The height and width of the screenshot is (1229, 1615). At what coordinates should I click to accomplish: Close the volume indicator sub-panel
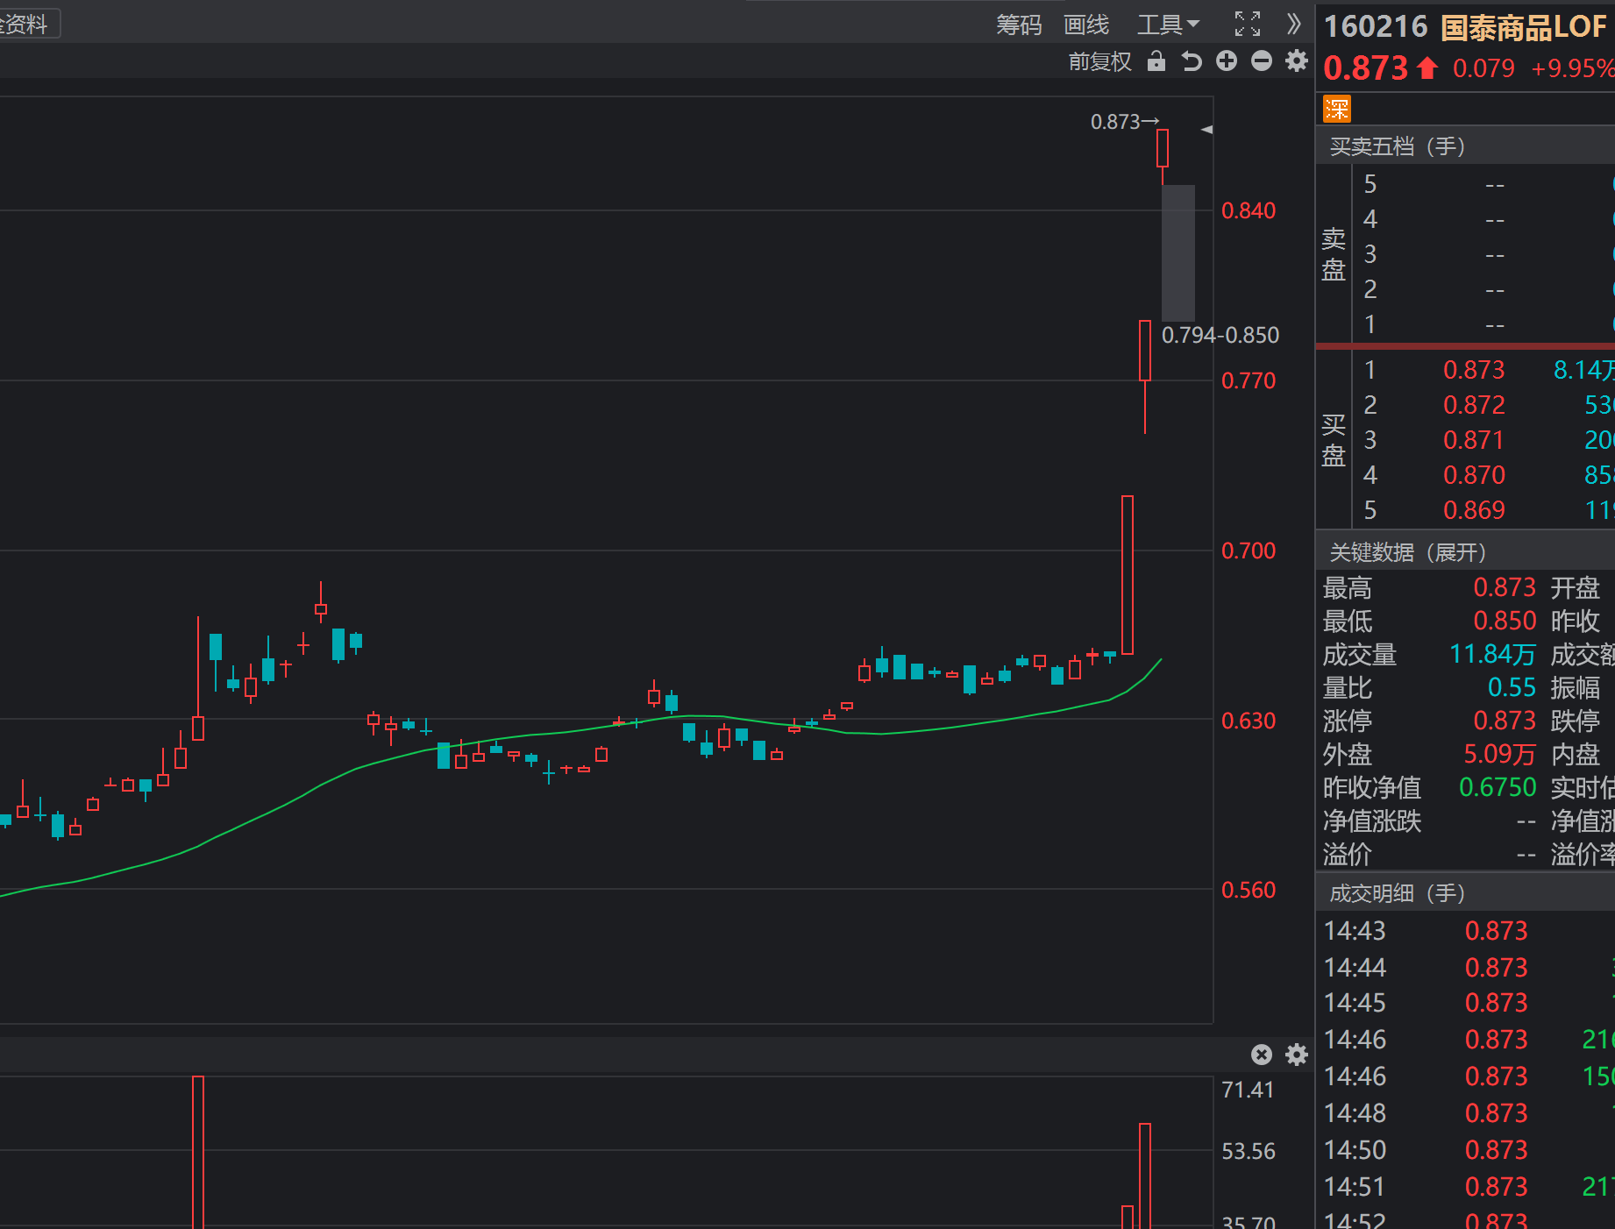pyautogui.click(x=1262, y=1055)
